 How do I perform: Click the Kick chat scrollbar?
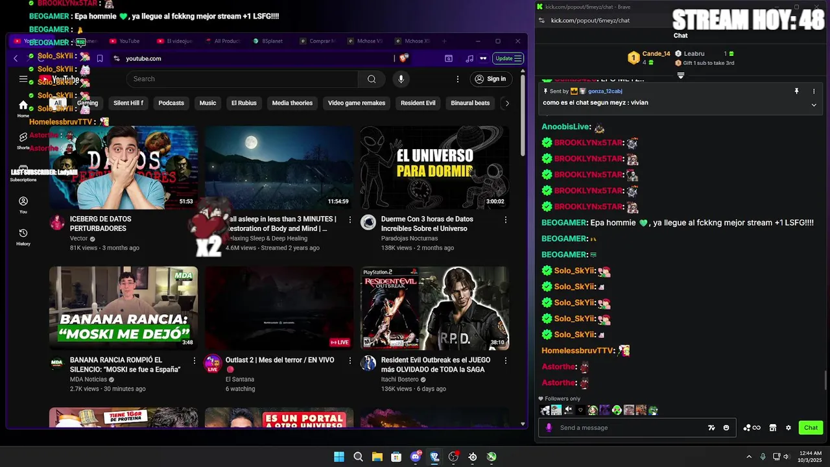(x=825, y=380)
